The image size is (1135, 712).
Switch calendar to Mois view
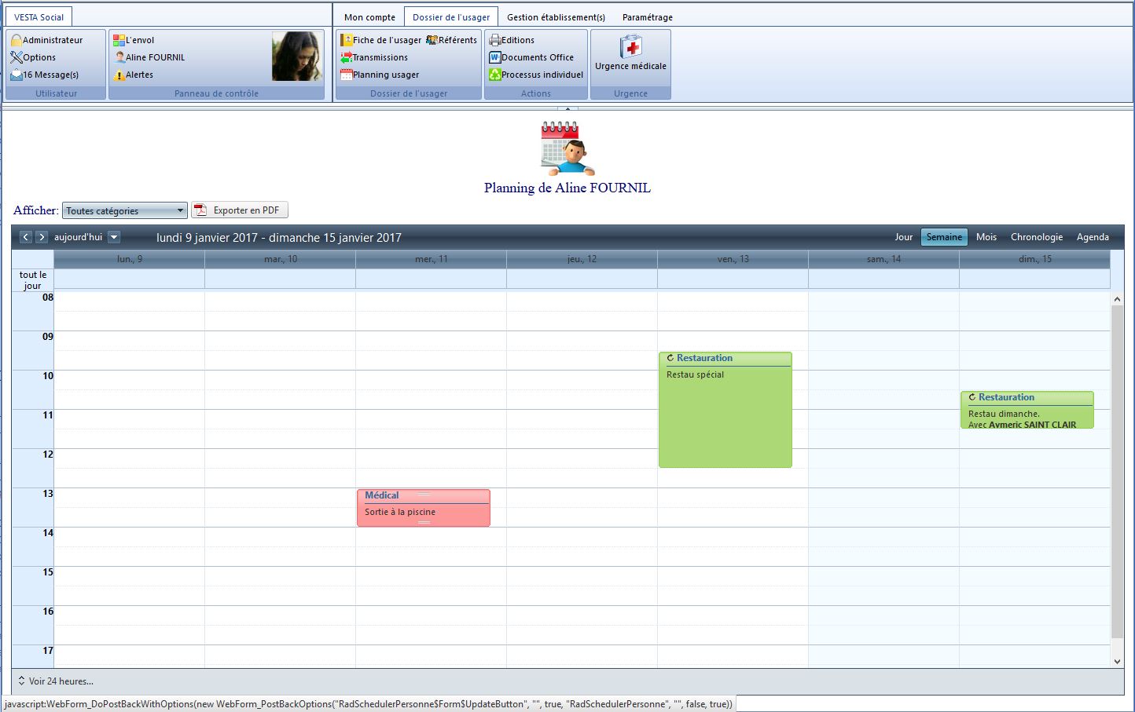pos(986,237)
